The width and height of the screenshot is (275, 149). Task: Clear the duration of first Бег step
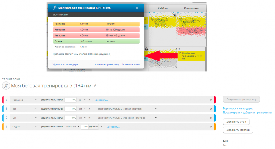[89, 109]
